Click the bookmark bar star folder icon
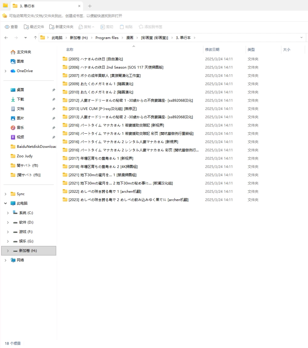This screenshot has width=308, height=348. click(x=5, y=16)
